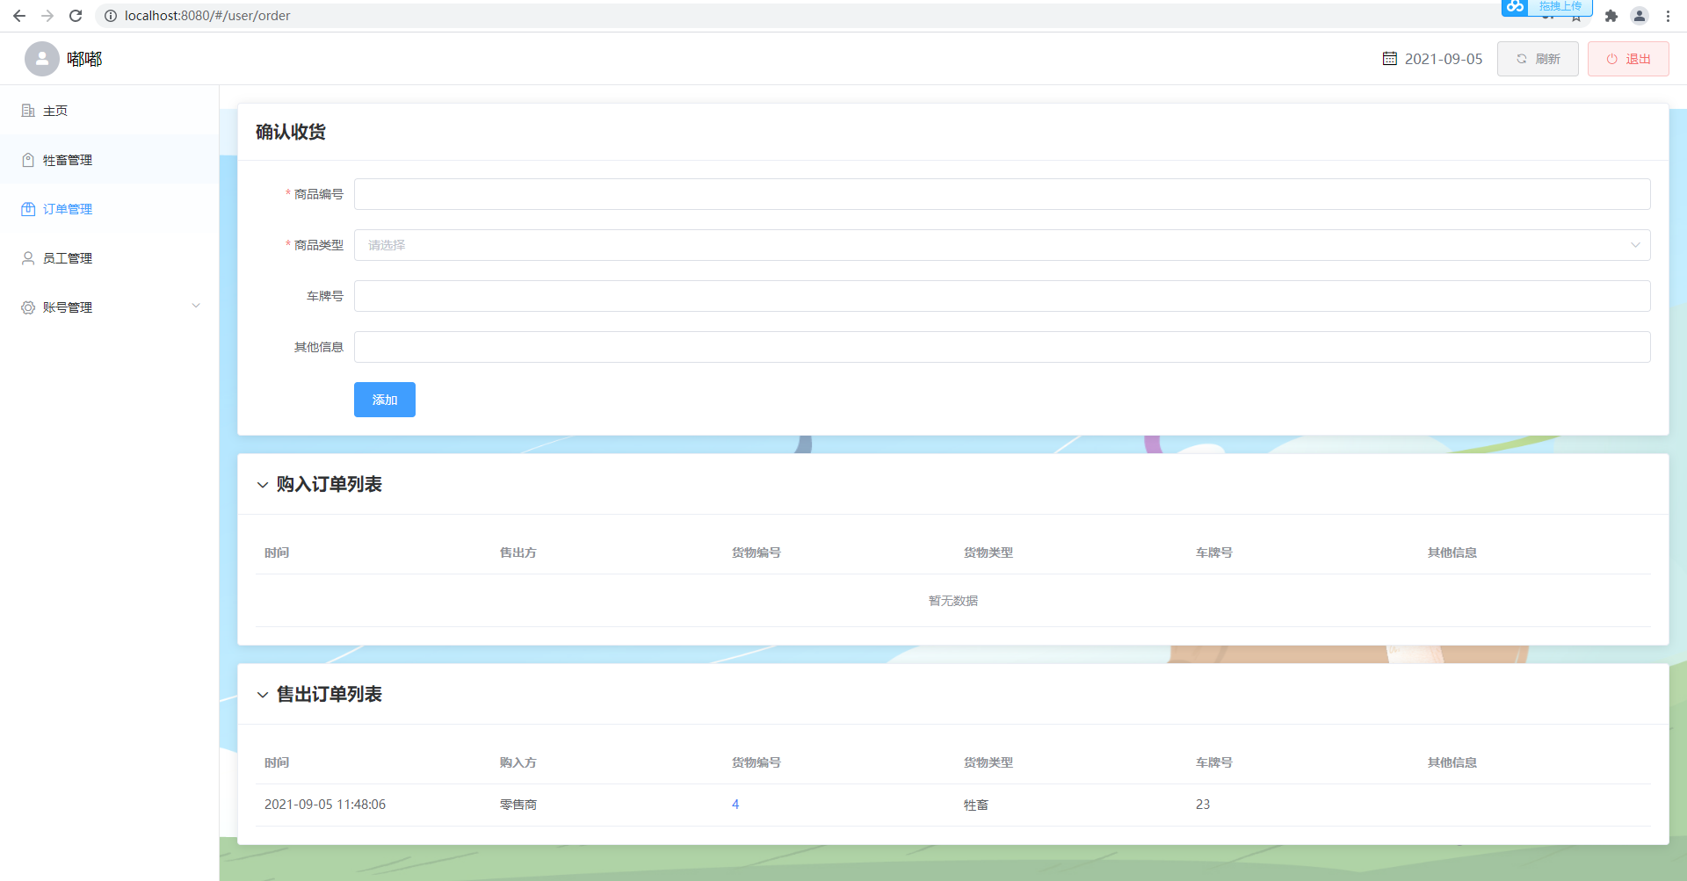Click the 牲畜 goods type link

coord(976,805)
